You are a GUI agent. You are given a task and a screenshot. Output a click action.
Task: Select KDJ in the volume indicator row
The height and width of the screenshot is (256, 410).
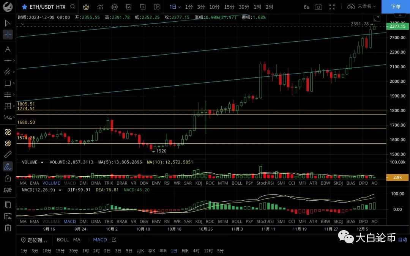click(x=199, y=183)
